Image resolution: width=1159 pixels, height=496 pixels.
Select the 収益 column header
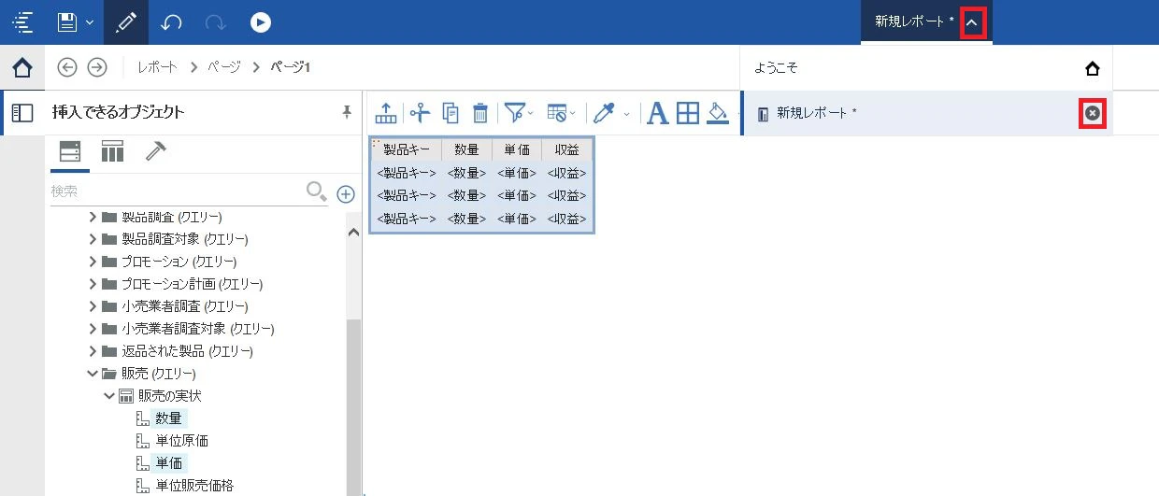point(567,149)
